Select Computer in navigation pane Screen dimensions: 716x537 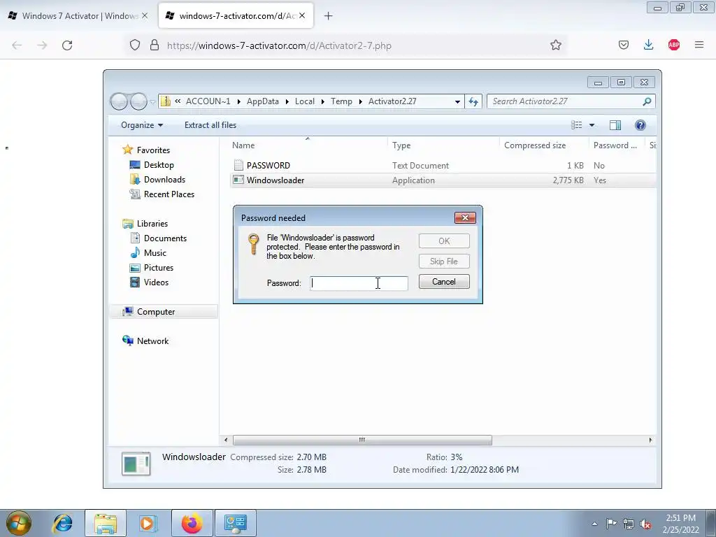156,311
